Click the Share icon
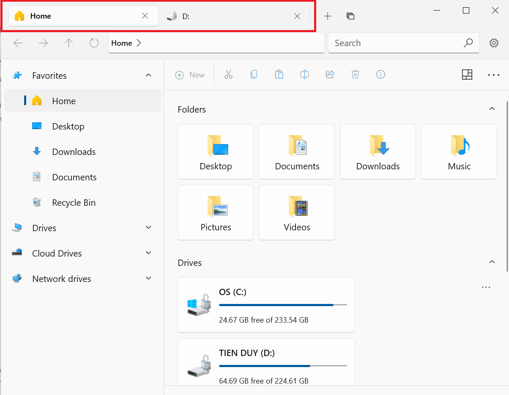This screenshot has height=395, width=509. pyautogui.click(x=330, y=75)
